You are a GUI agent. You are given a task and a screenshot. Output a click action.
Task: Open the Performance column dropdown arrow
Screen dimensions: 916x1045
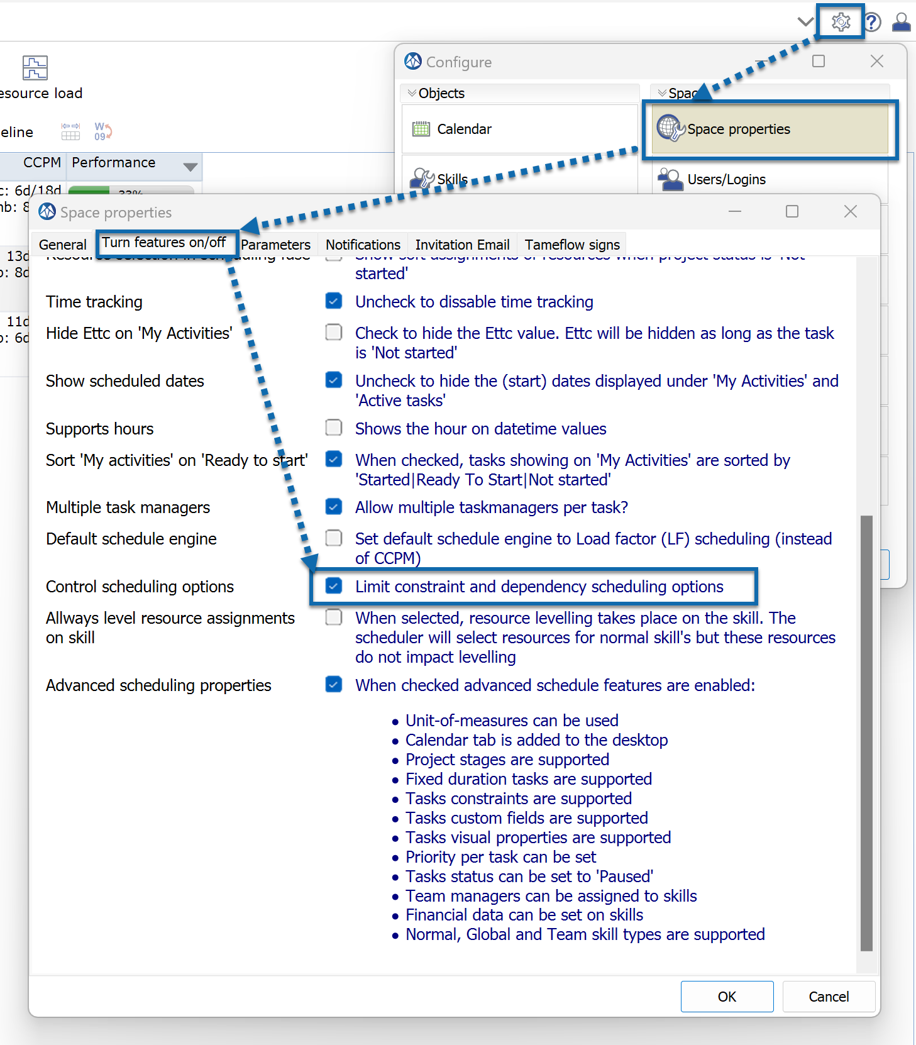(190, 167)
